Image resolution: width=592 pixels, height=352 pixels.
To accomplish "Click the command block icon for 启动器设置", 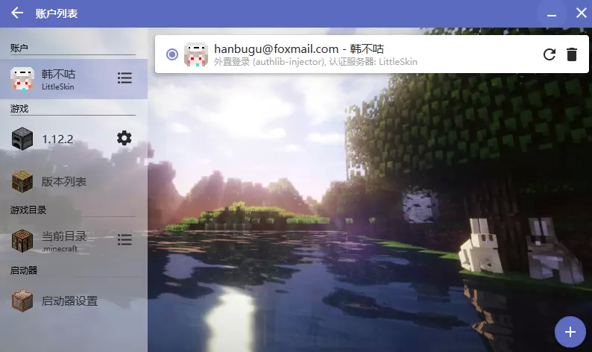I will [22, 301].
